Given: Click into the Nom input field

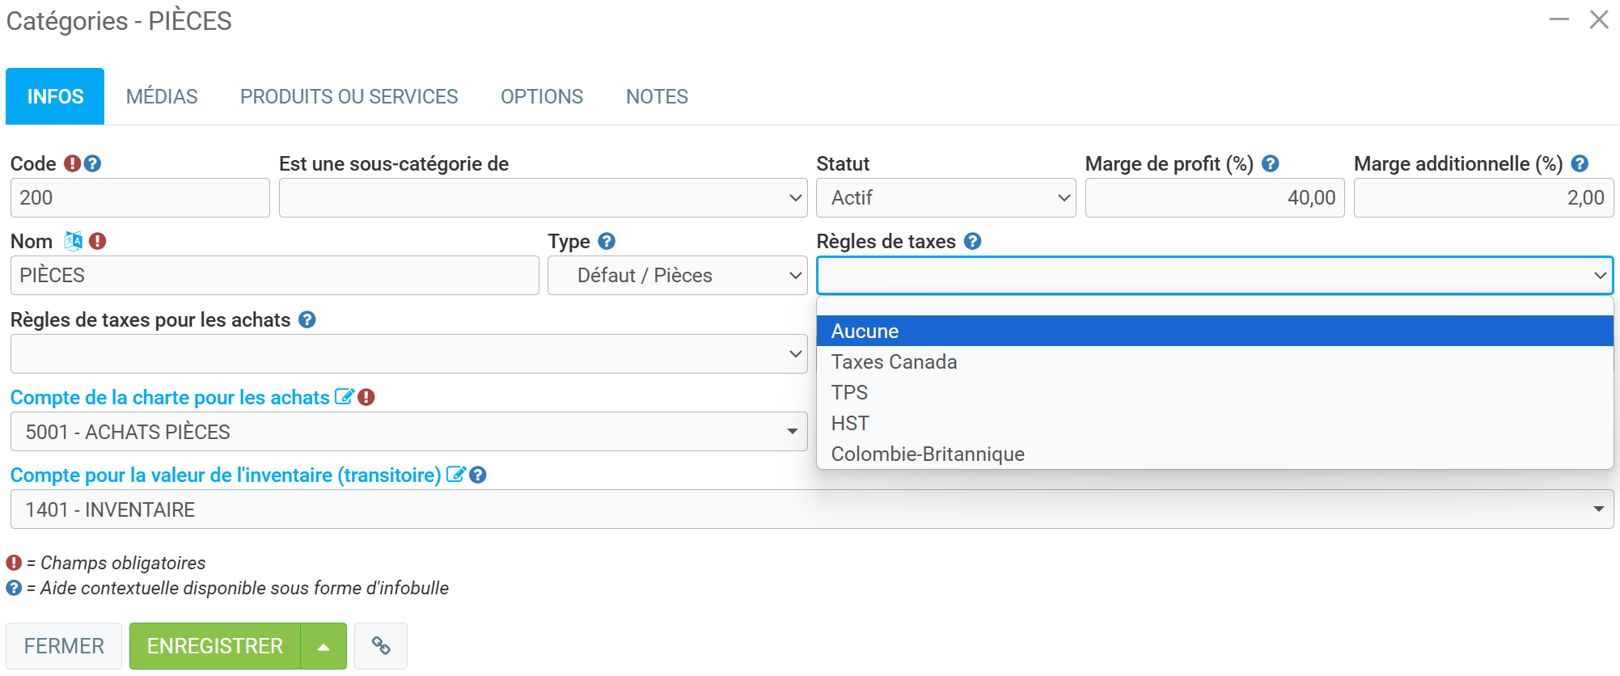Looking at the screenshot, I should [x=274, y=276].
